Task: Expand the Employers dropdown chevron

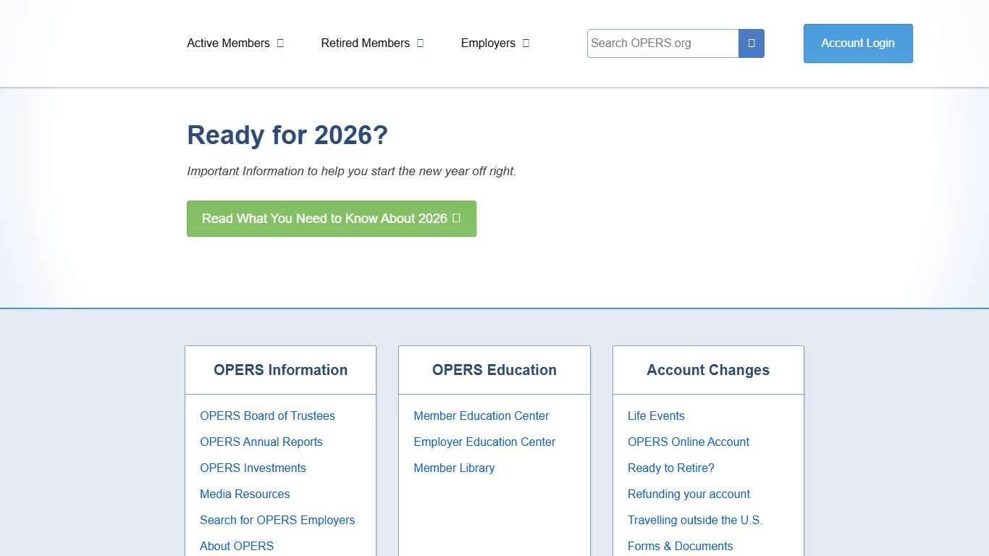Action: (526, 43)
